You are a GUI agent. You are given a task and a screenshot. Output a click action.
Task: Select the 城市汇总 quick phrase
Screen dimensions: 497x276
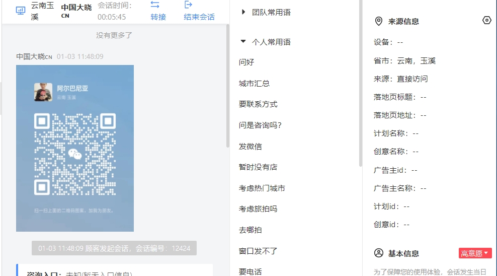(254, 84)
